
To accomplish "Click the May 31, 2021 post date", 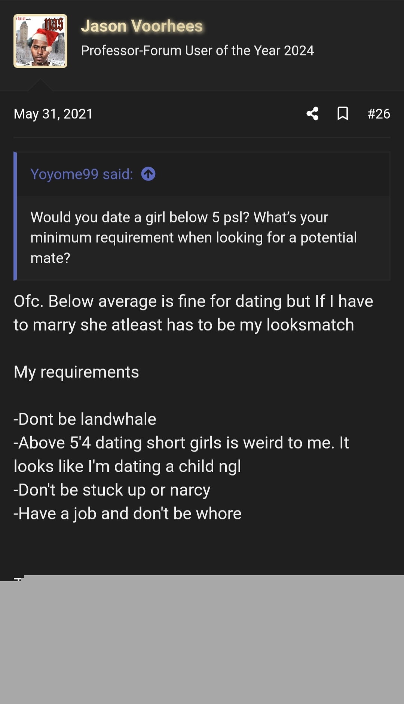I will (x=53, y=114).
